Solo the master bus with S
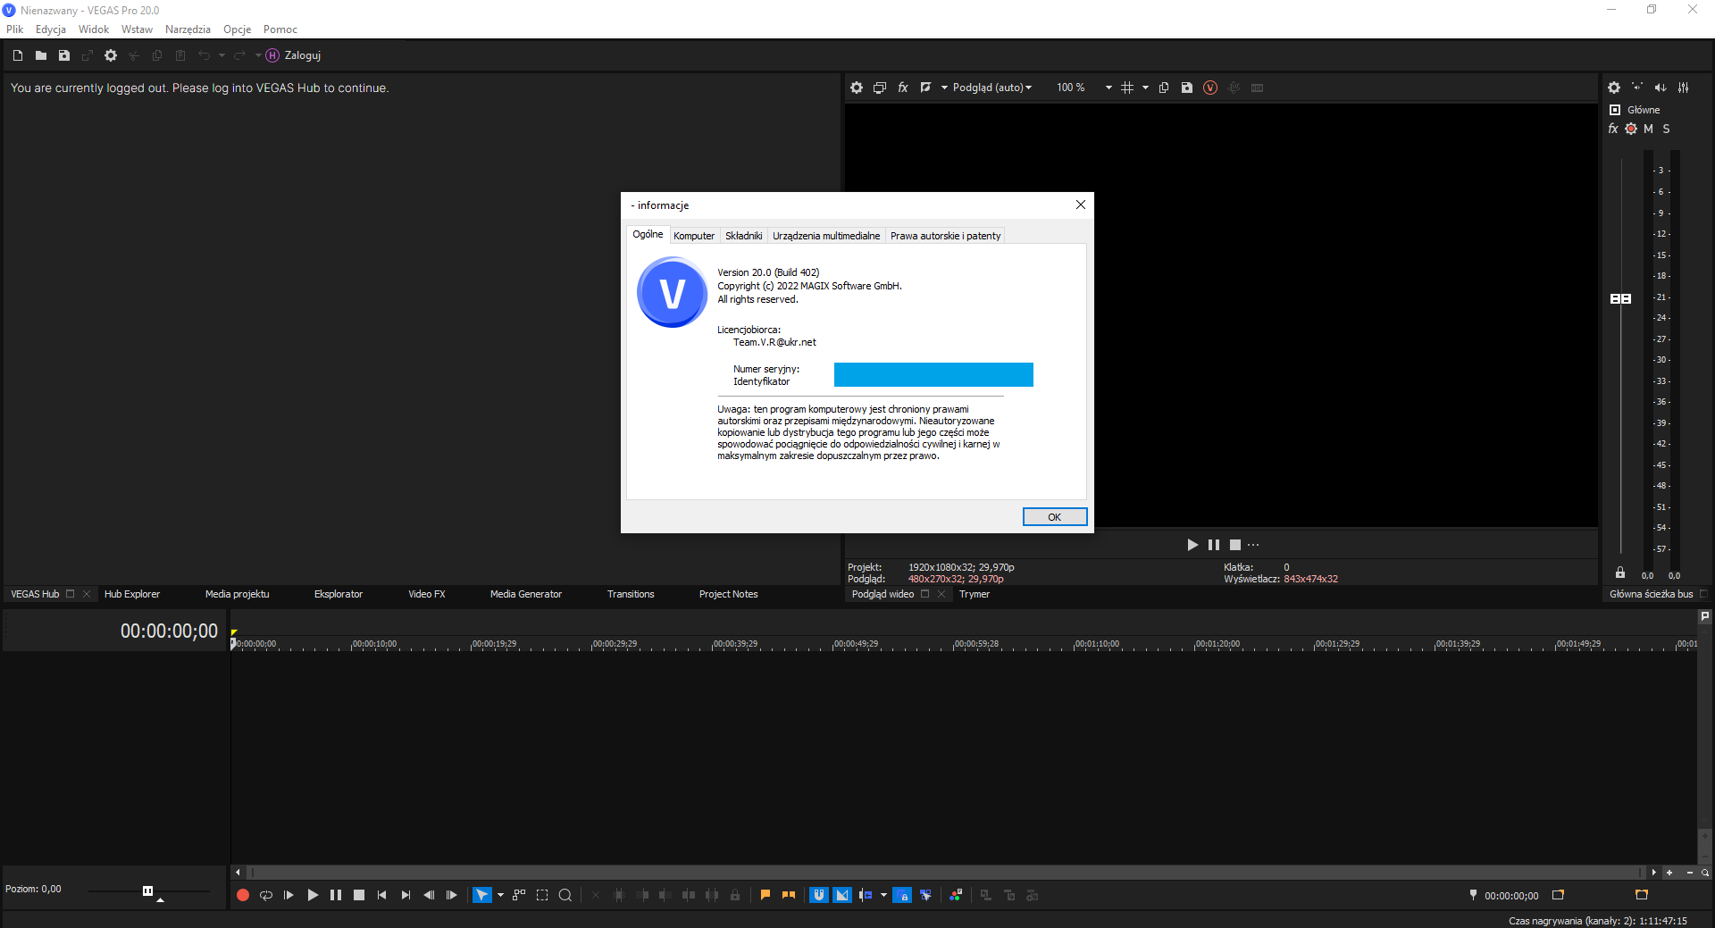This screenshot has height=928, width=1715. (x=1666, y=129)
